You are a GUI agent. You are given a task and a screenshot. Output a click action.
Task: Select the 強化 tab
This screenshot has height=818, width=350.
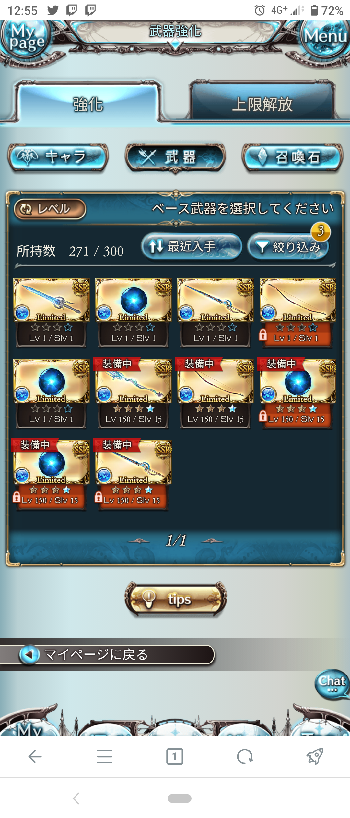coord(88,103)
